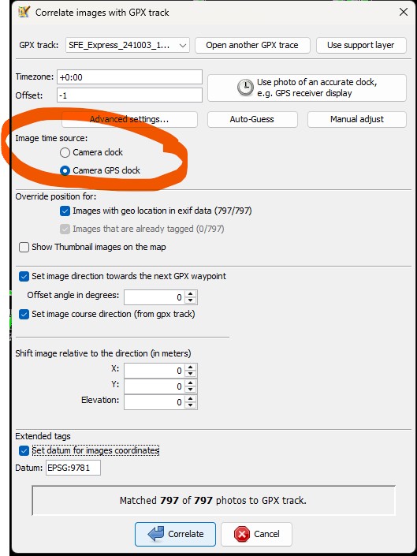The width and height of the screenshot is (417, 556).
Task: Click Open another GPX trace
Action: [x=252, y=46]
